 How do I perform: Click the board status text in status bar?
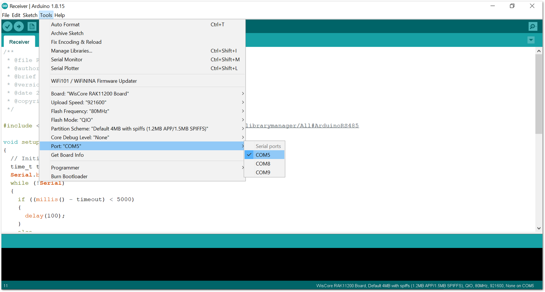point(425,286)
